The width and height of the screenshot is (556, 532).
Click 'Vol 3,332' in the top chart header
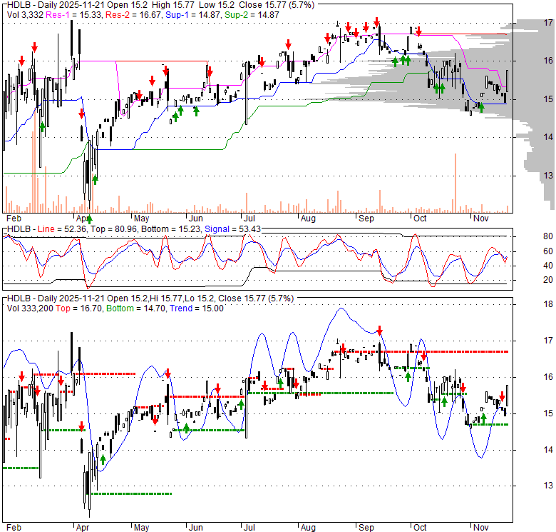click(x=25, y=15)
